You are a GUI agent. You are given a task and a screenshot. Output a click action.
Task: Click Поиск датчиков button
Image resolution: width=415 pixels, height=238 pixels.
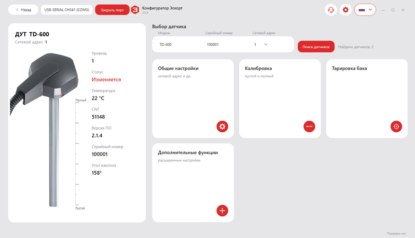(316, 47)
